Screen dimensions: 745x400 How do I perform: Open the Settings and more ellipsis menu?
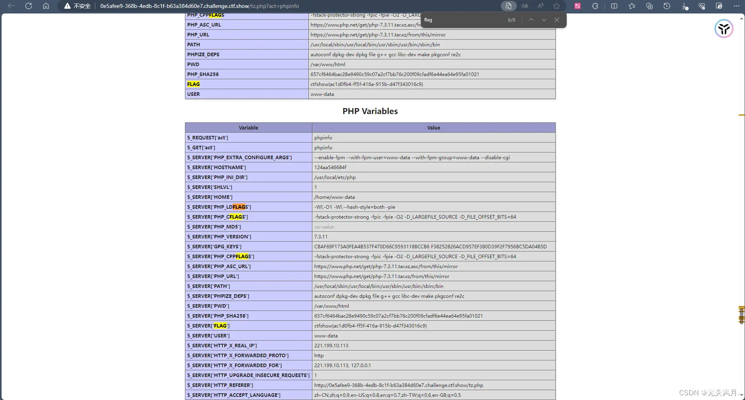click(x=737, y=6)
